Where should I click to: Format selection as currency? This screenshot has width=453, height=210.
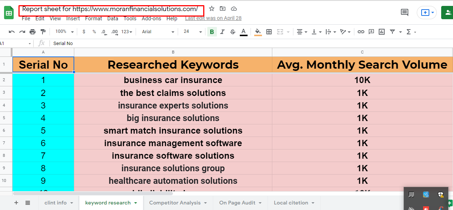84,32
